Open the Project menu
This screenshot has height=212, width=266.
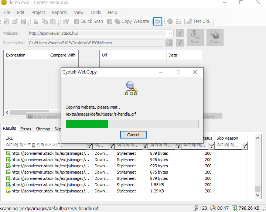click(38, 13)
